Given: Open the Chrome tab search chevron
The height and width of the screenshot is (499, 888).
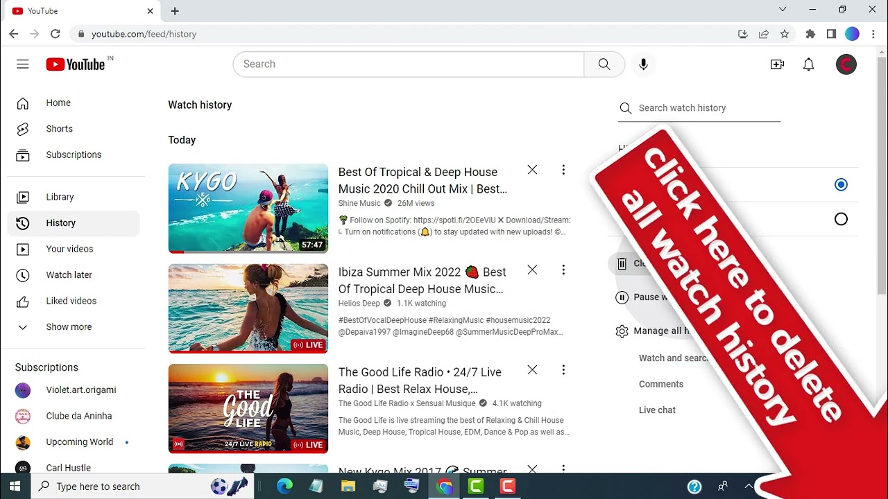Looking at the screenshot, I should [783, 10].
